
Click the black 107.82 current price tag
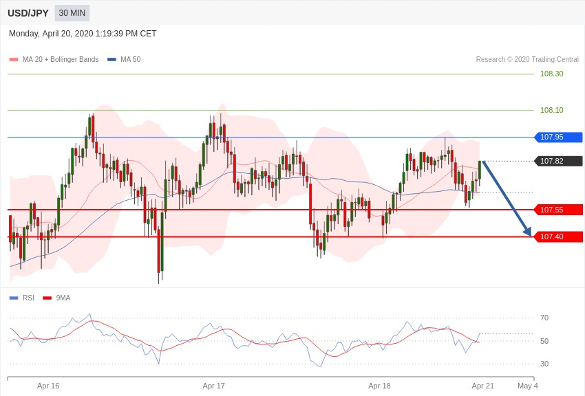559,161
